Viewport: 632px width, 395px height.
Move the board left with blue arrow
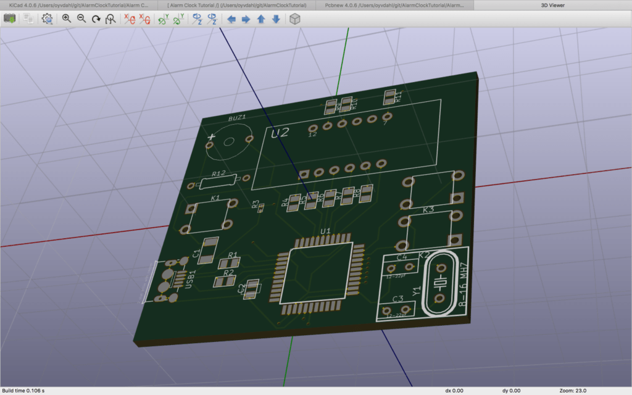pos(230,19)
